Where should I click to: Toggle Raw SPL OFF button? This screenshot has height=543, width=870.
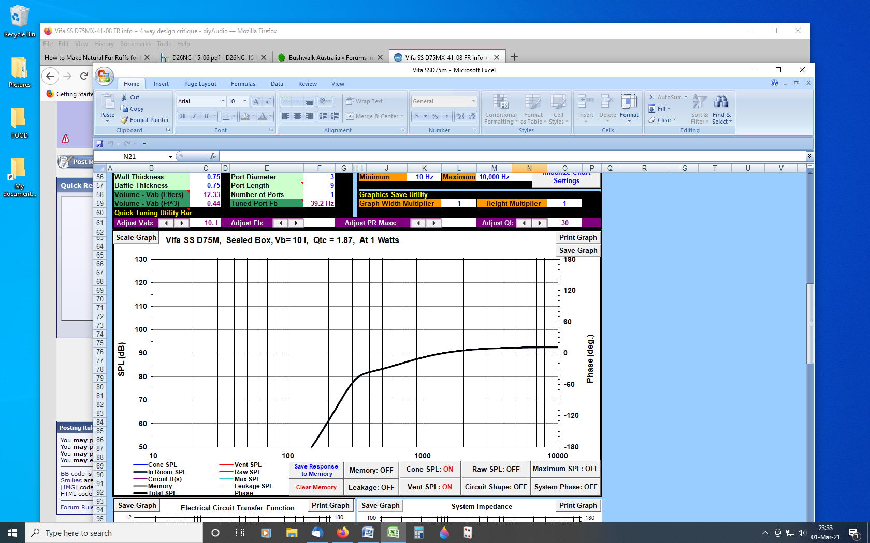[496, 469]
